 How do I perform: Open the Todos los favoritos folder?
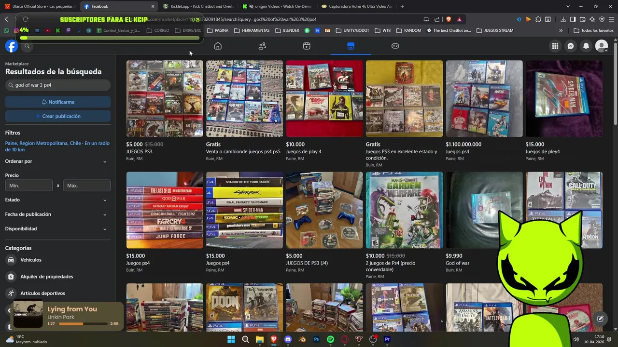(593, 30)
